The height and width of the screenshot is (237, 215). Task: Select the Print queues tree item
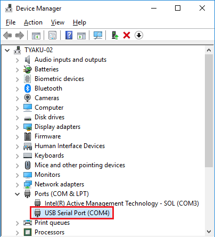tap(52, 223)
